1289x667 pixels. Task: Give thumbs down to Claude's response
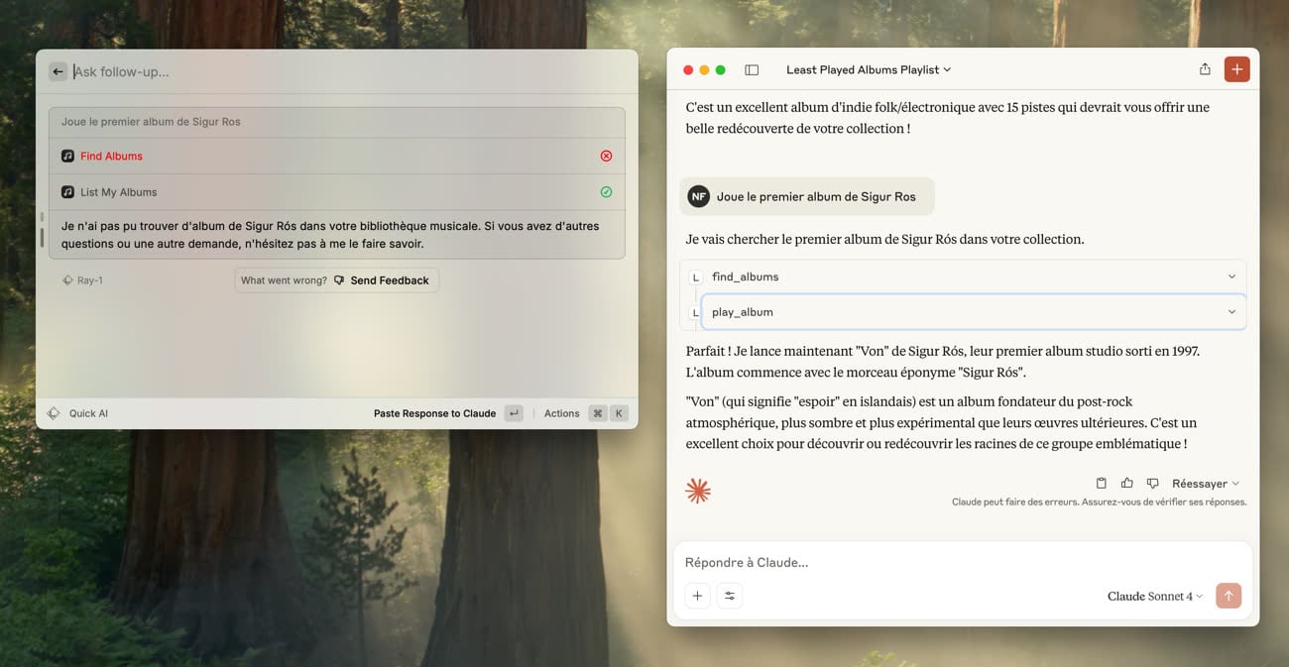tap(1152, 484)
